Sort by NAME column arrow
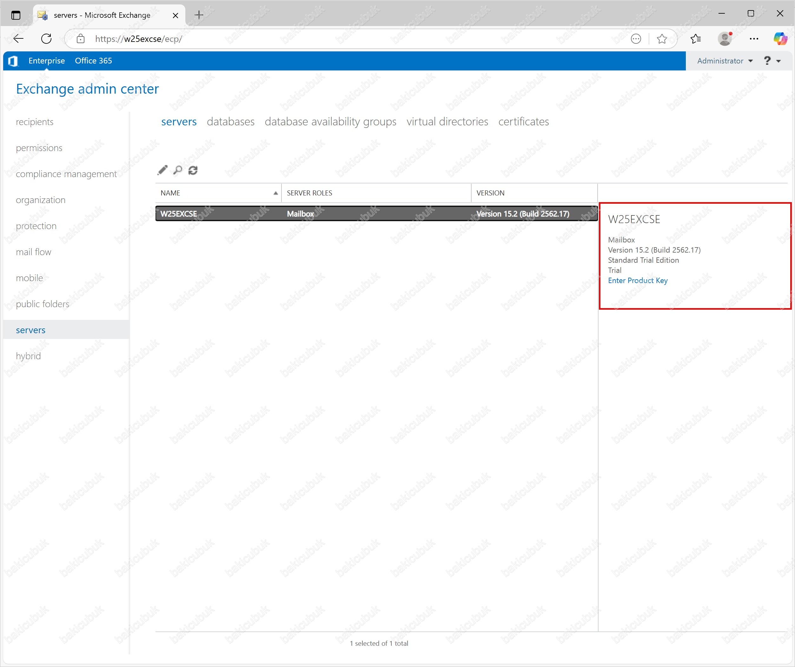795x667 pixels. coord(275,193)
